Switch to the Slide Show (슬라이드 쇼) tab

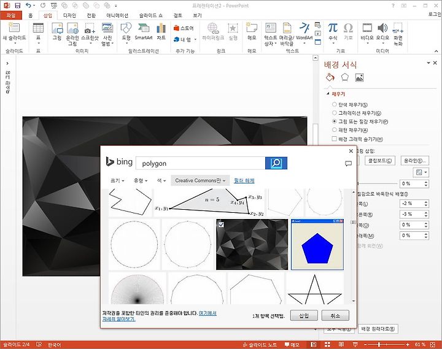pos(151,15)
